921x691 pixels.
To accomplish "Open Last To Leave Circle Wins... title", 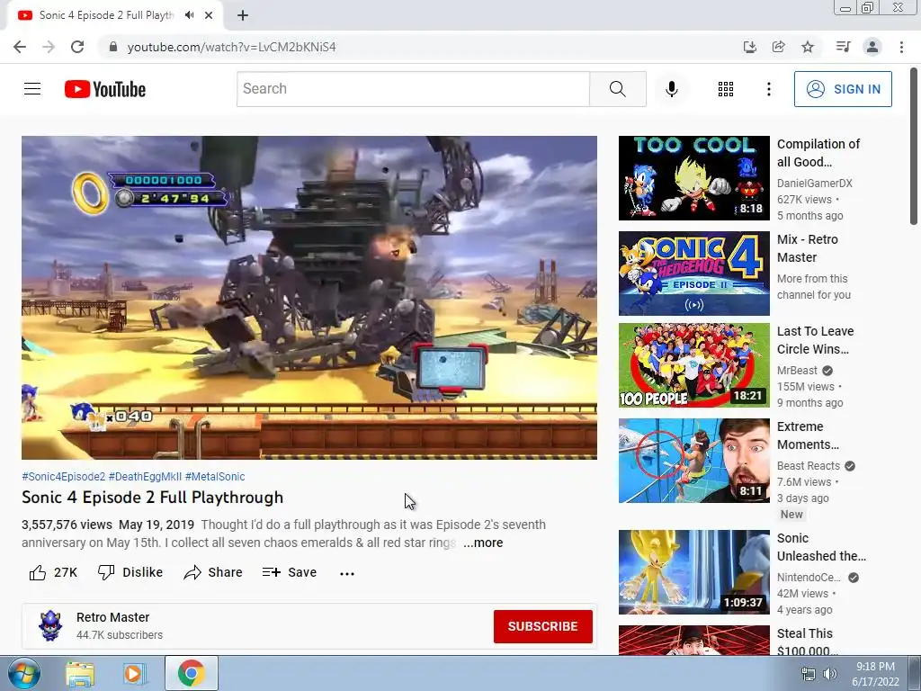I will point(815,340).
